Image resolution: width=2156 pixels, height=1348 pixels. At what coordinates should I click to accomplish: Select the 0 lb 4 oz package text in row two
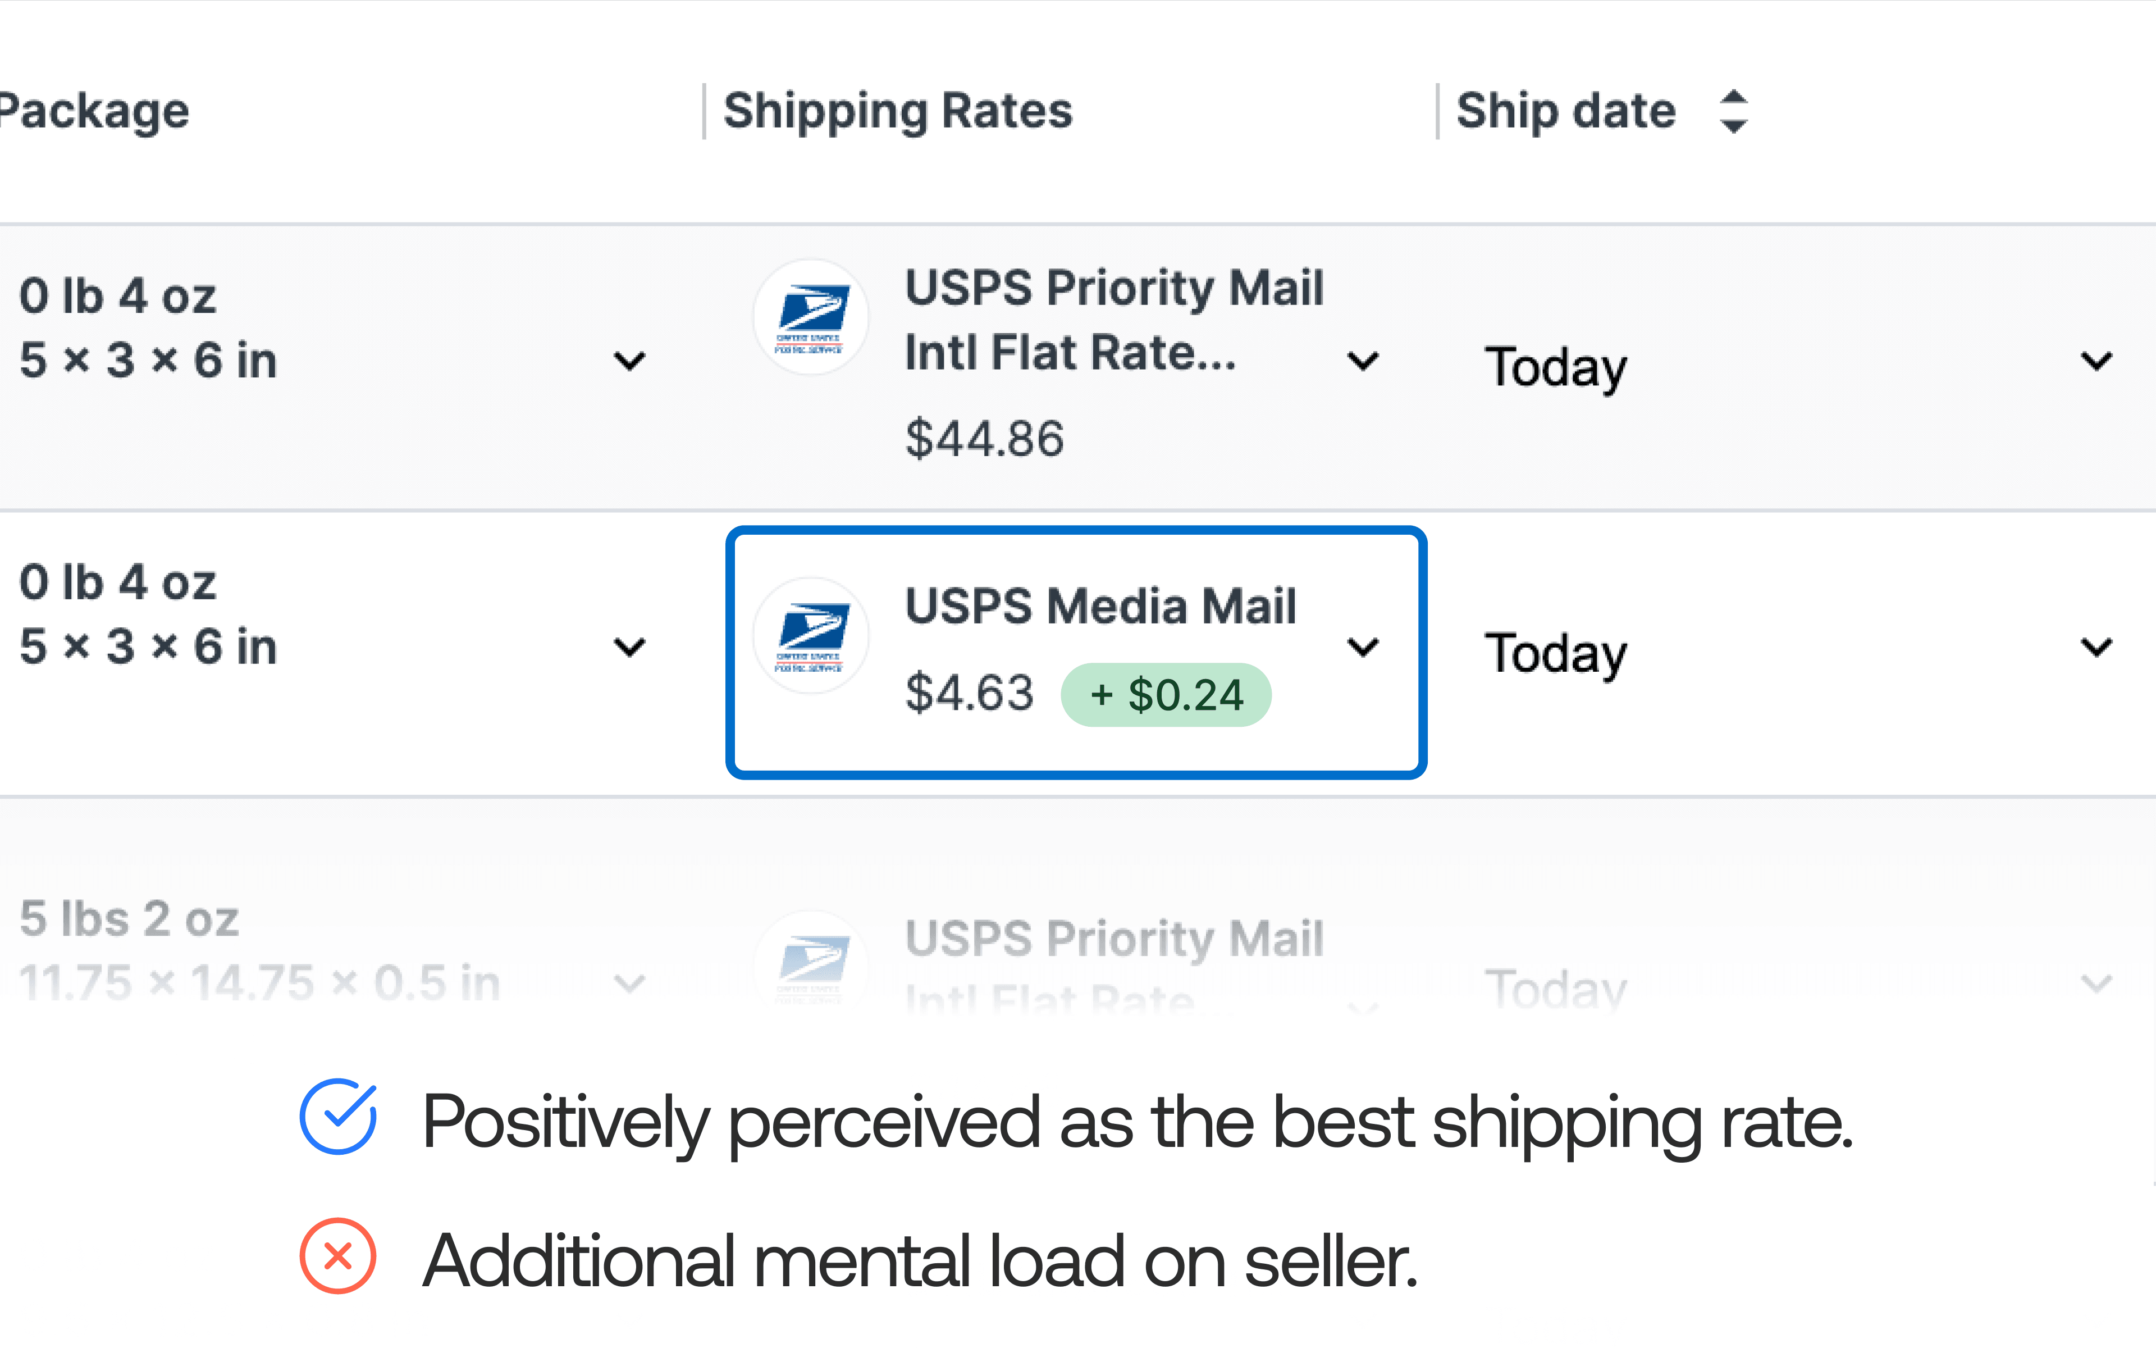point(117,582)
